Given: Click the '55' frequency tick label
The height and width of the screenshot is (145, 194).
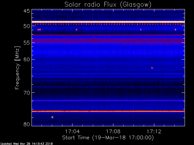Looking at the screenshot, I should pyautogui.click(x=27, y=43).
